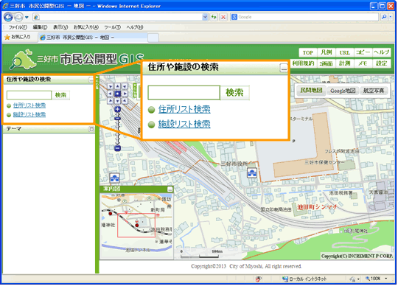This screenshot has width=398, height=286.
Task: Pan the map south with the down arrow
Action: point(117,101)
